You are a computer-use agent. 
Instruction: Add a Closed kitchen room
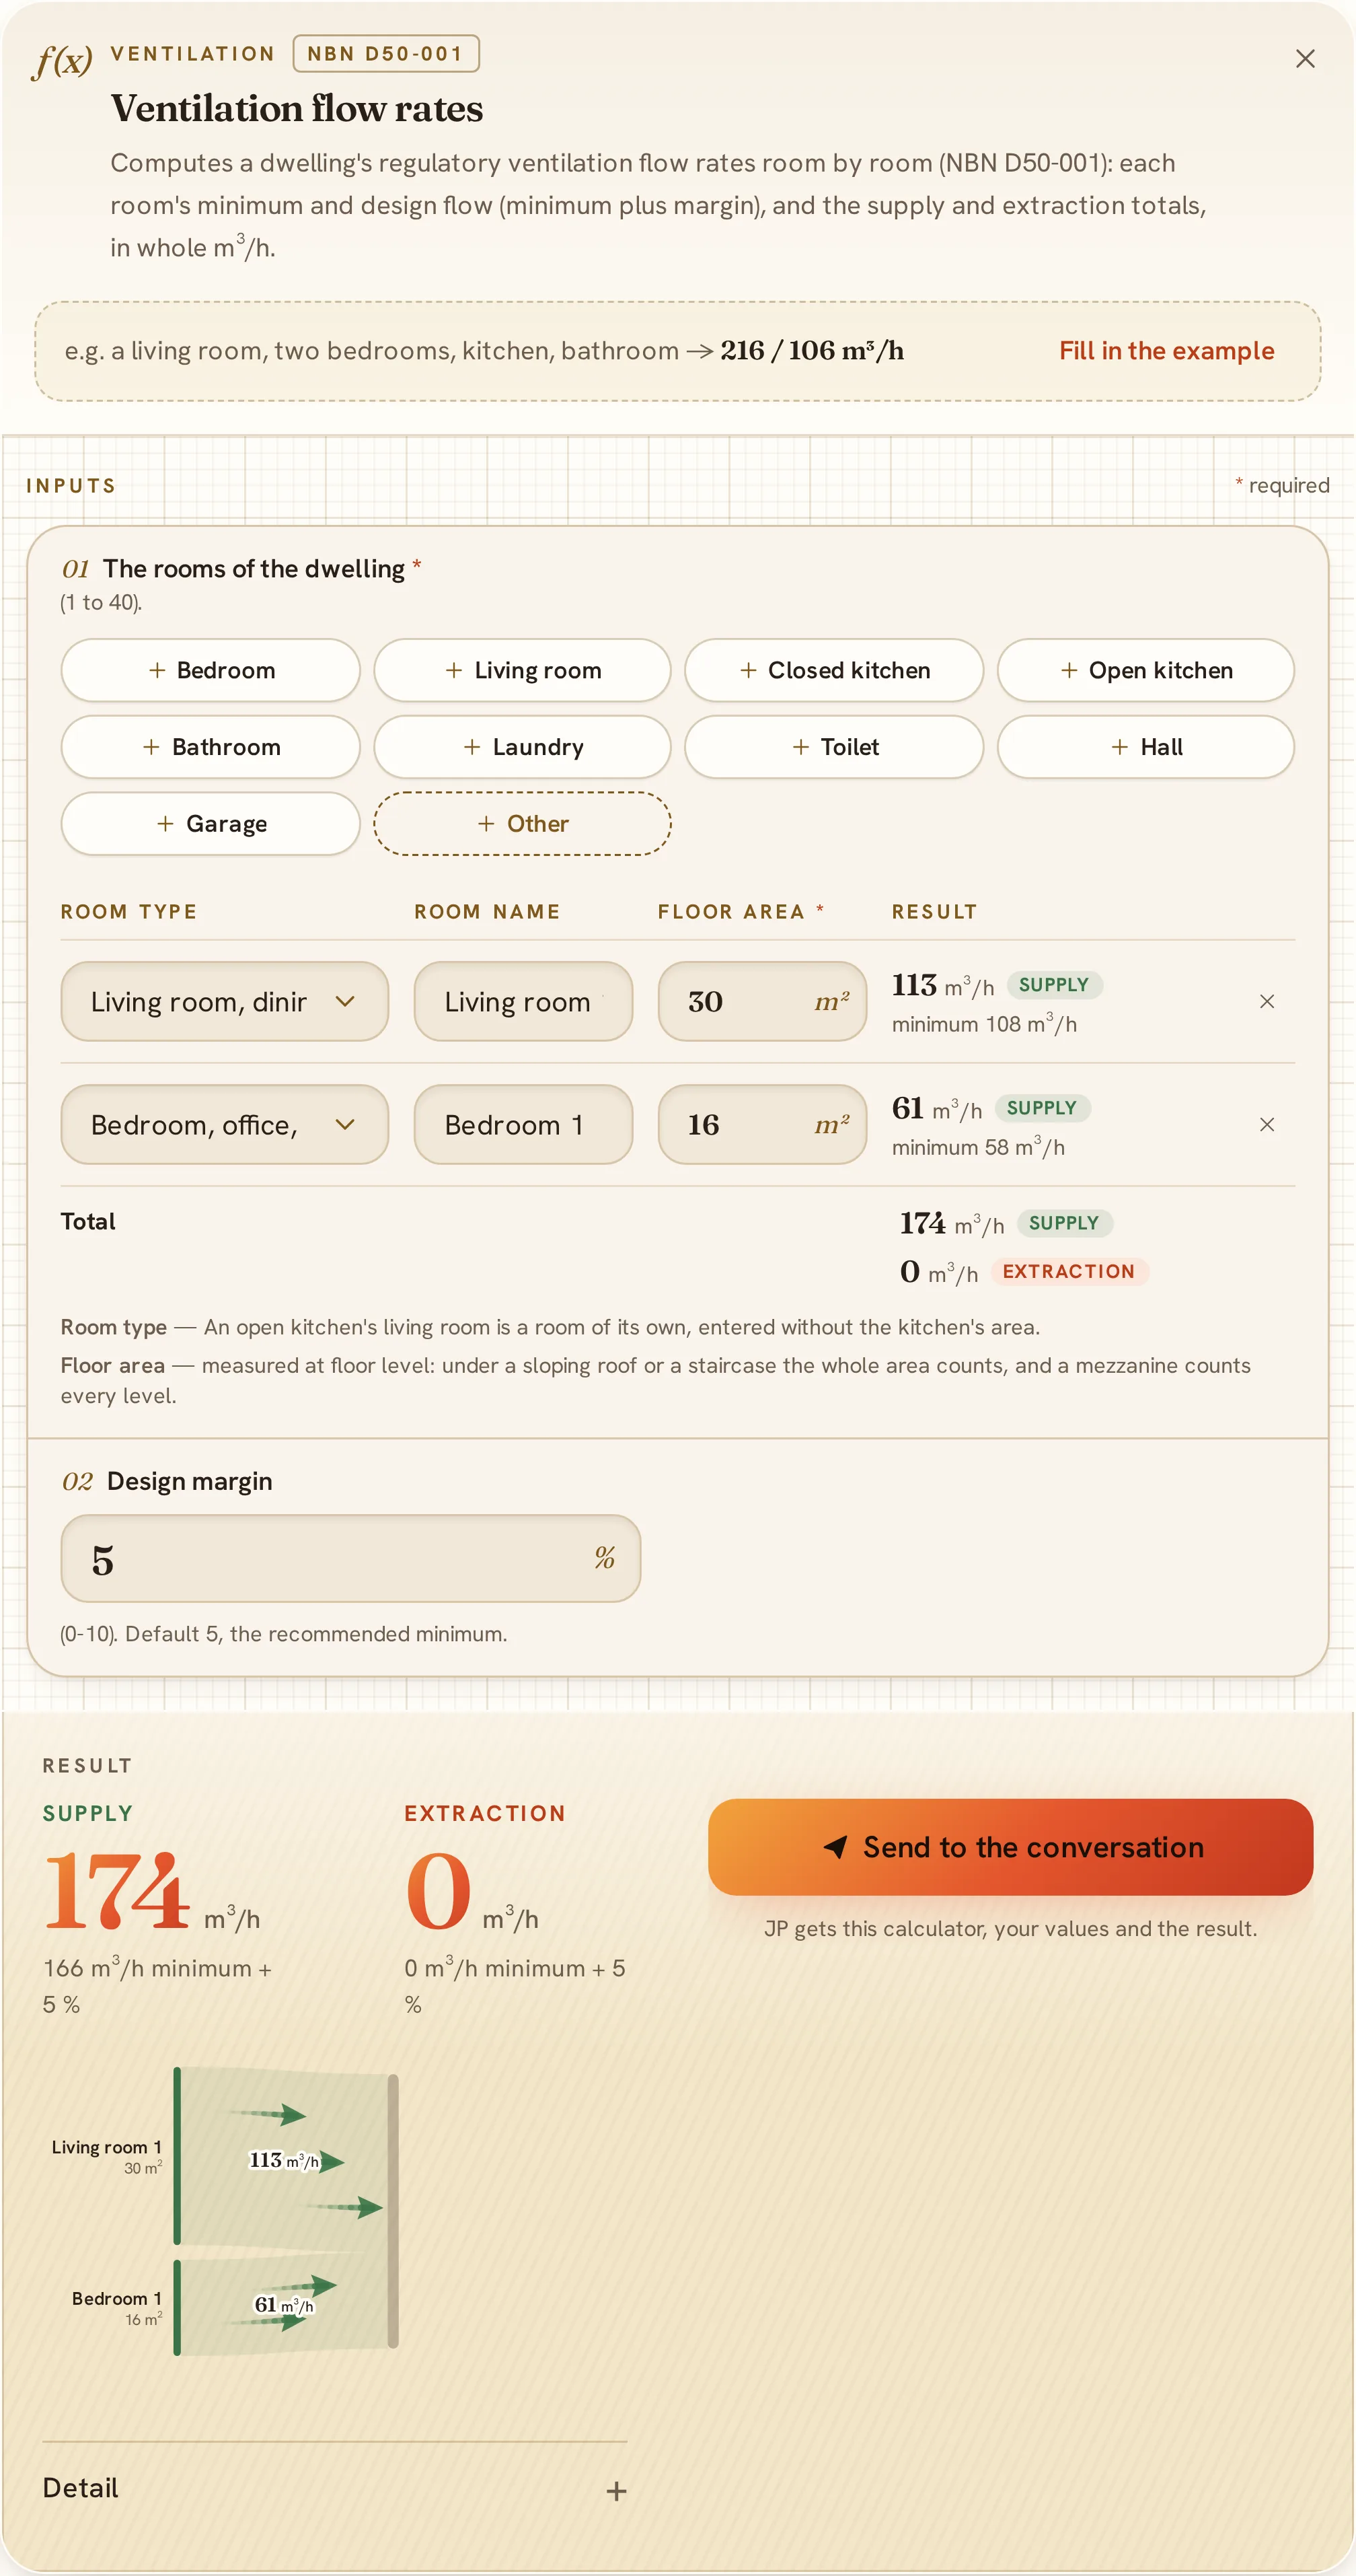pyautogui.click(x=833, y=670)
